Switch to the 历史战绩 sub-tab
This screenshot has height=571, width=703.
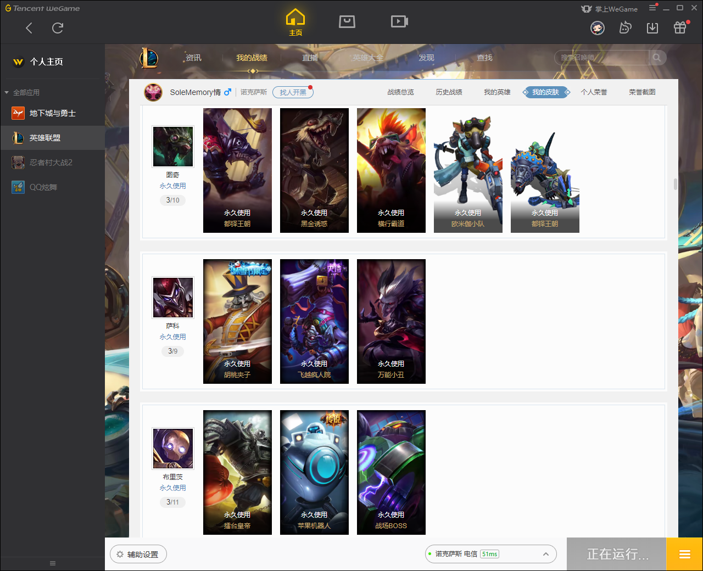449,92
